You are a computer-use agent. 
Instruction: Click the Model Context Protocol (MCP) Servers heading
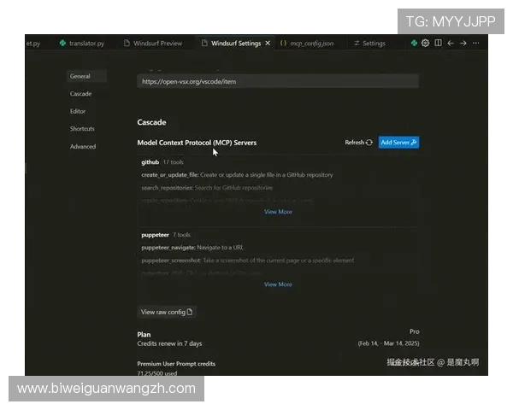197,143
